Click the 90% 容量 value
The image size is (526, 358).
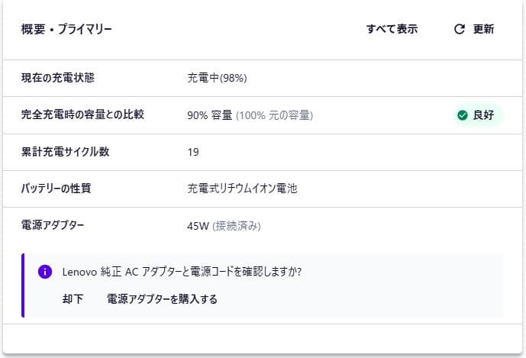point(209,115)
